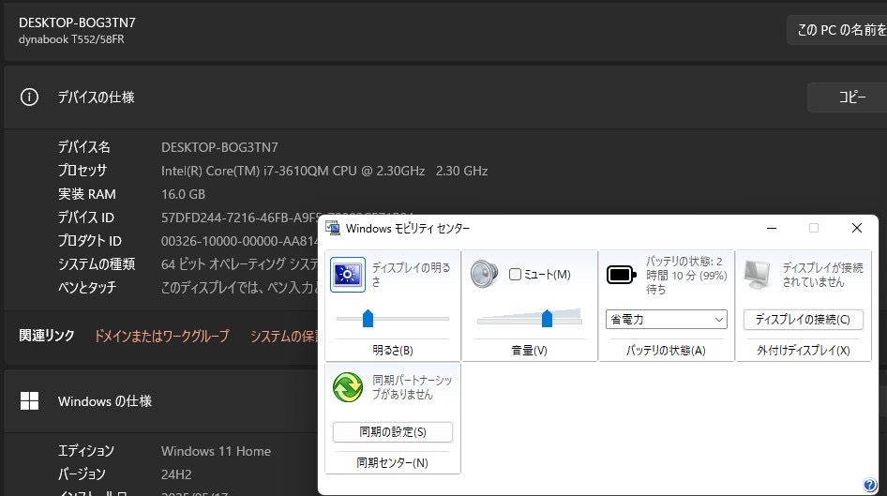This screenshot has height=496, width=887.
Task: Click the Windows の仕様 section header
Action: click(105, 401)
